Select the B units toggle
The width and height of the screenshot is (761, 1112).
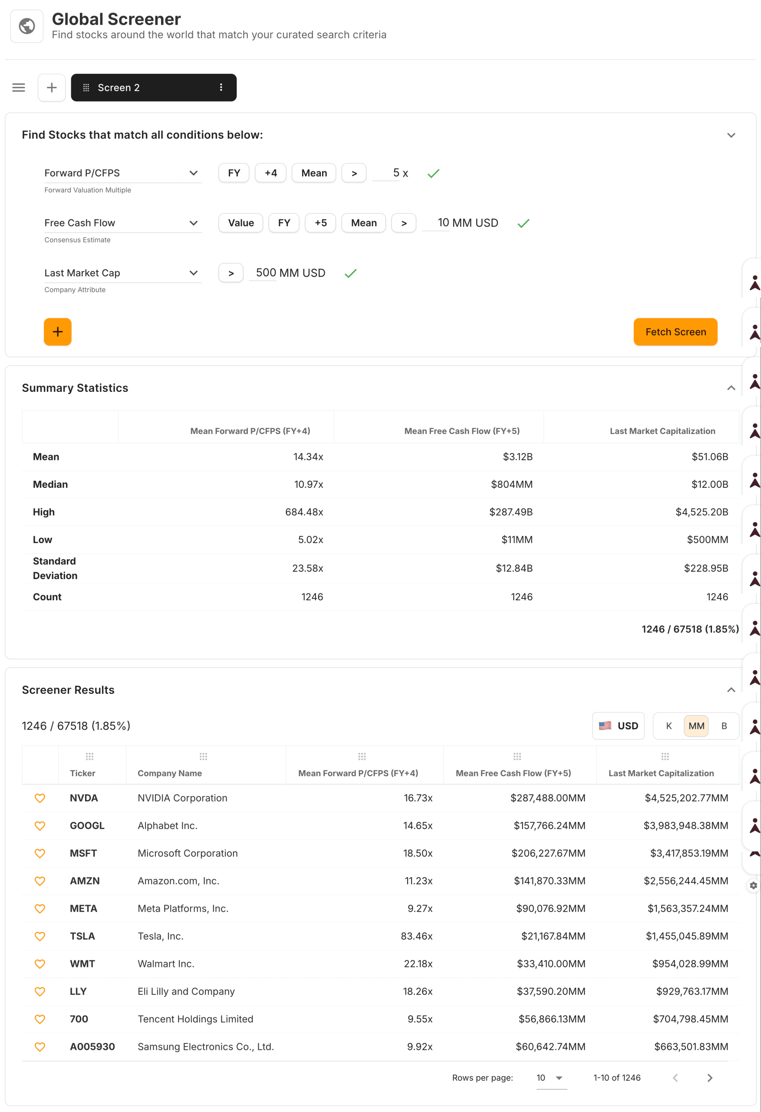724,726
